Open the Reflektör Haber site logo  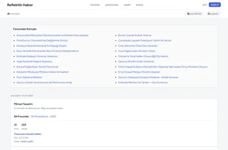click(20, 5)
